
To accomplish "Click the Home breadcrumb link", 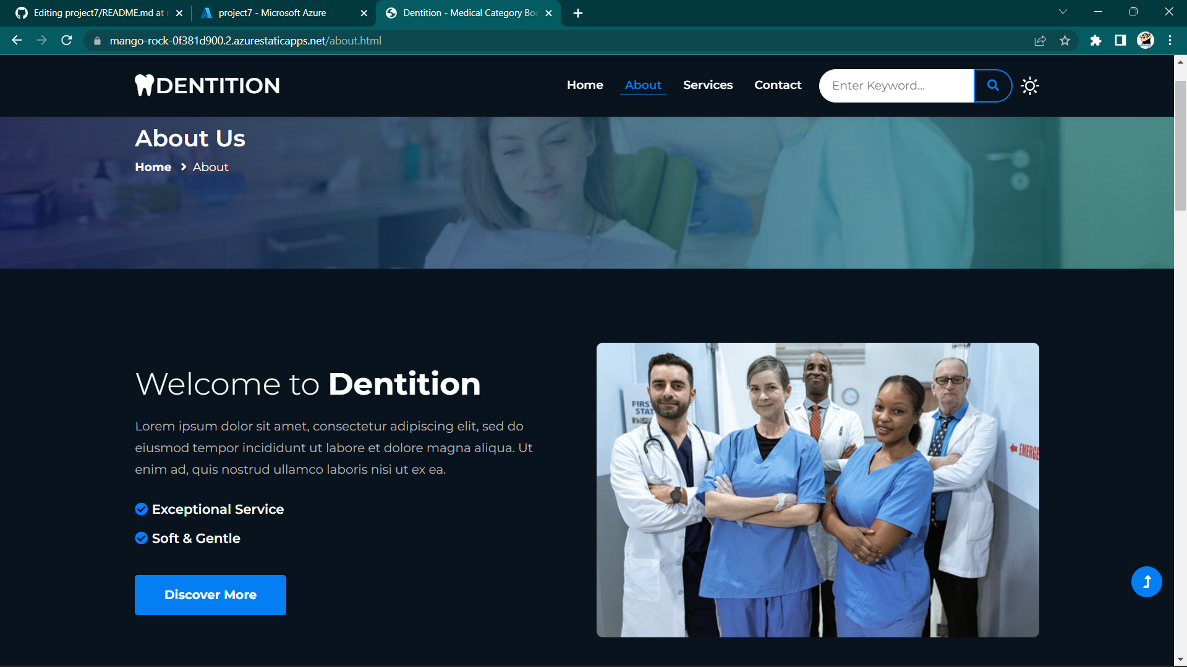I will [153, 167].
